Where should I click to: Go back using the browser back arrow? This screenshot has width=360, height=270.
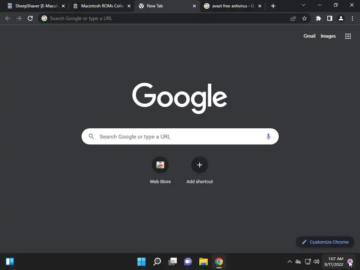click(x=8, y=18)
